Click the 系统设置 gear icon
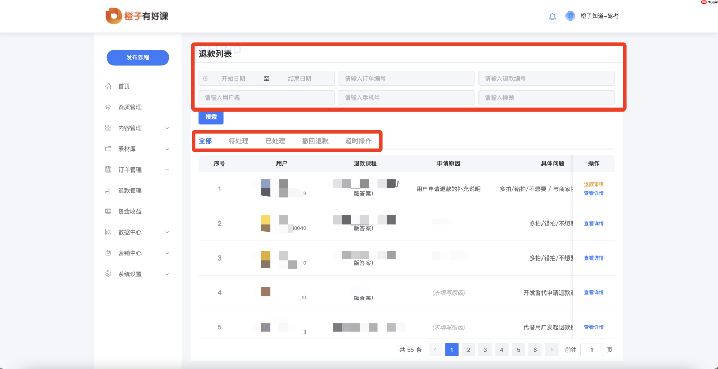Viewport: 718px width, 369px height. 108,274
